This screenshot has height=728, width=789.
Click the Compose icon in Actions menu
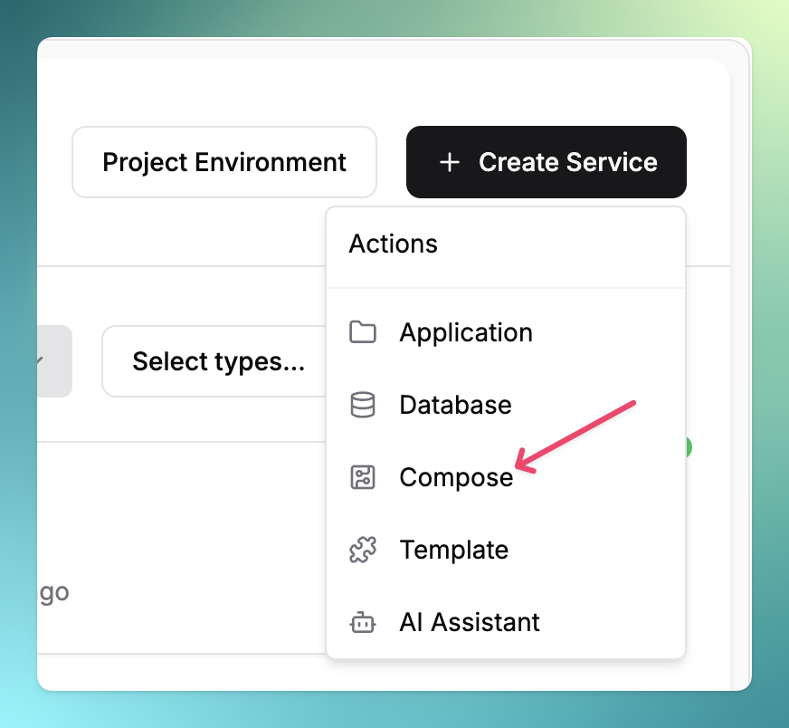pyautogui.click(x=363, y=477)
